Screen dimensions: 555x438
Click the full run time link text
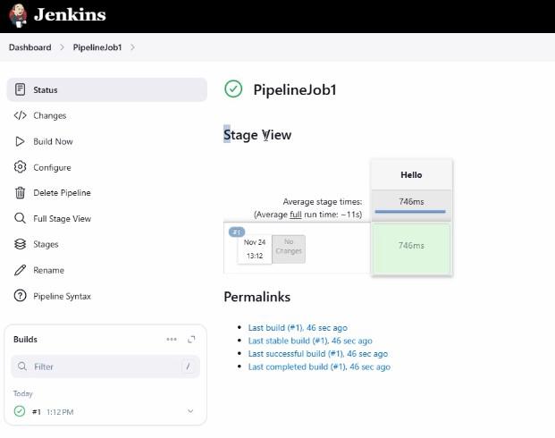coord(296,215)
